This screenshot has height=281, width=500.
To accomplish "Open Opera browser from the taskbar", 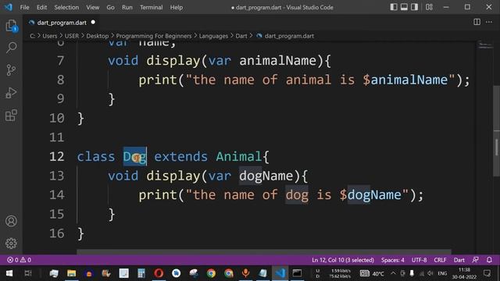I will [x=159, y=273].
